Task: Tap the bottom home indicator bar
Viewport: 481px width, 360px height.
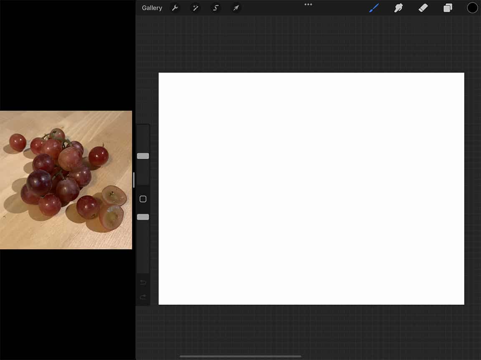Action: coord(240,356)
